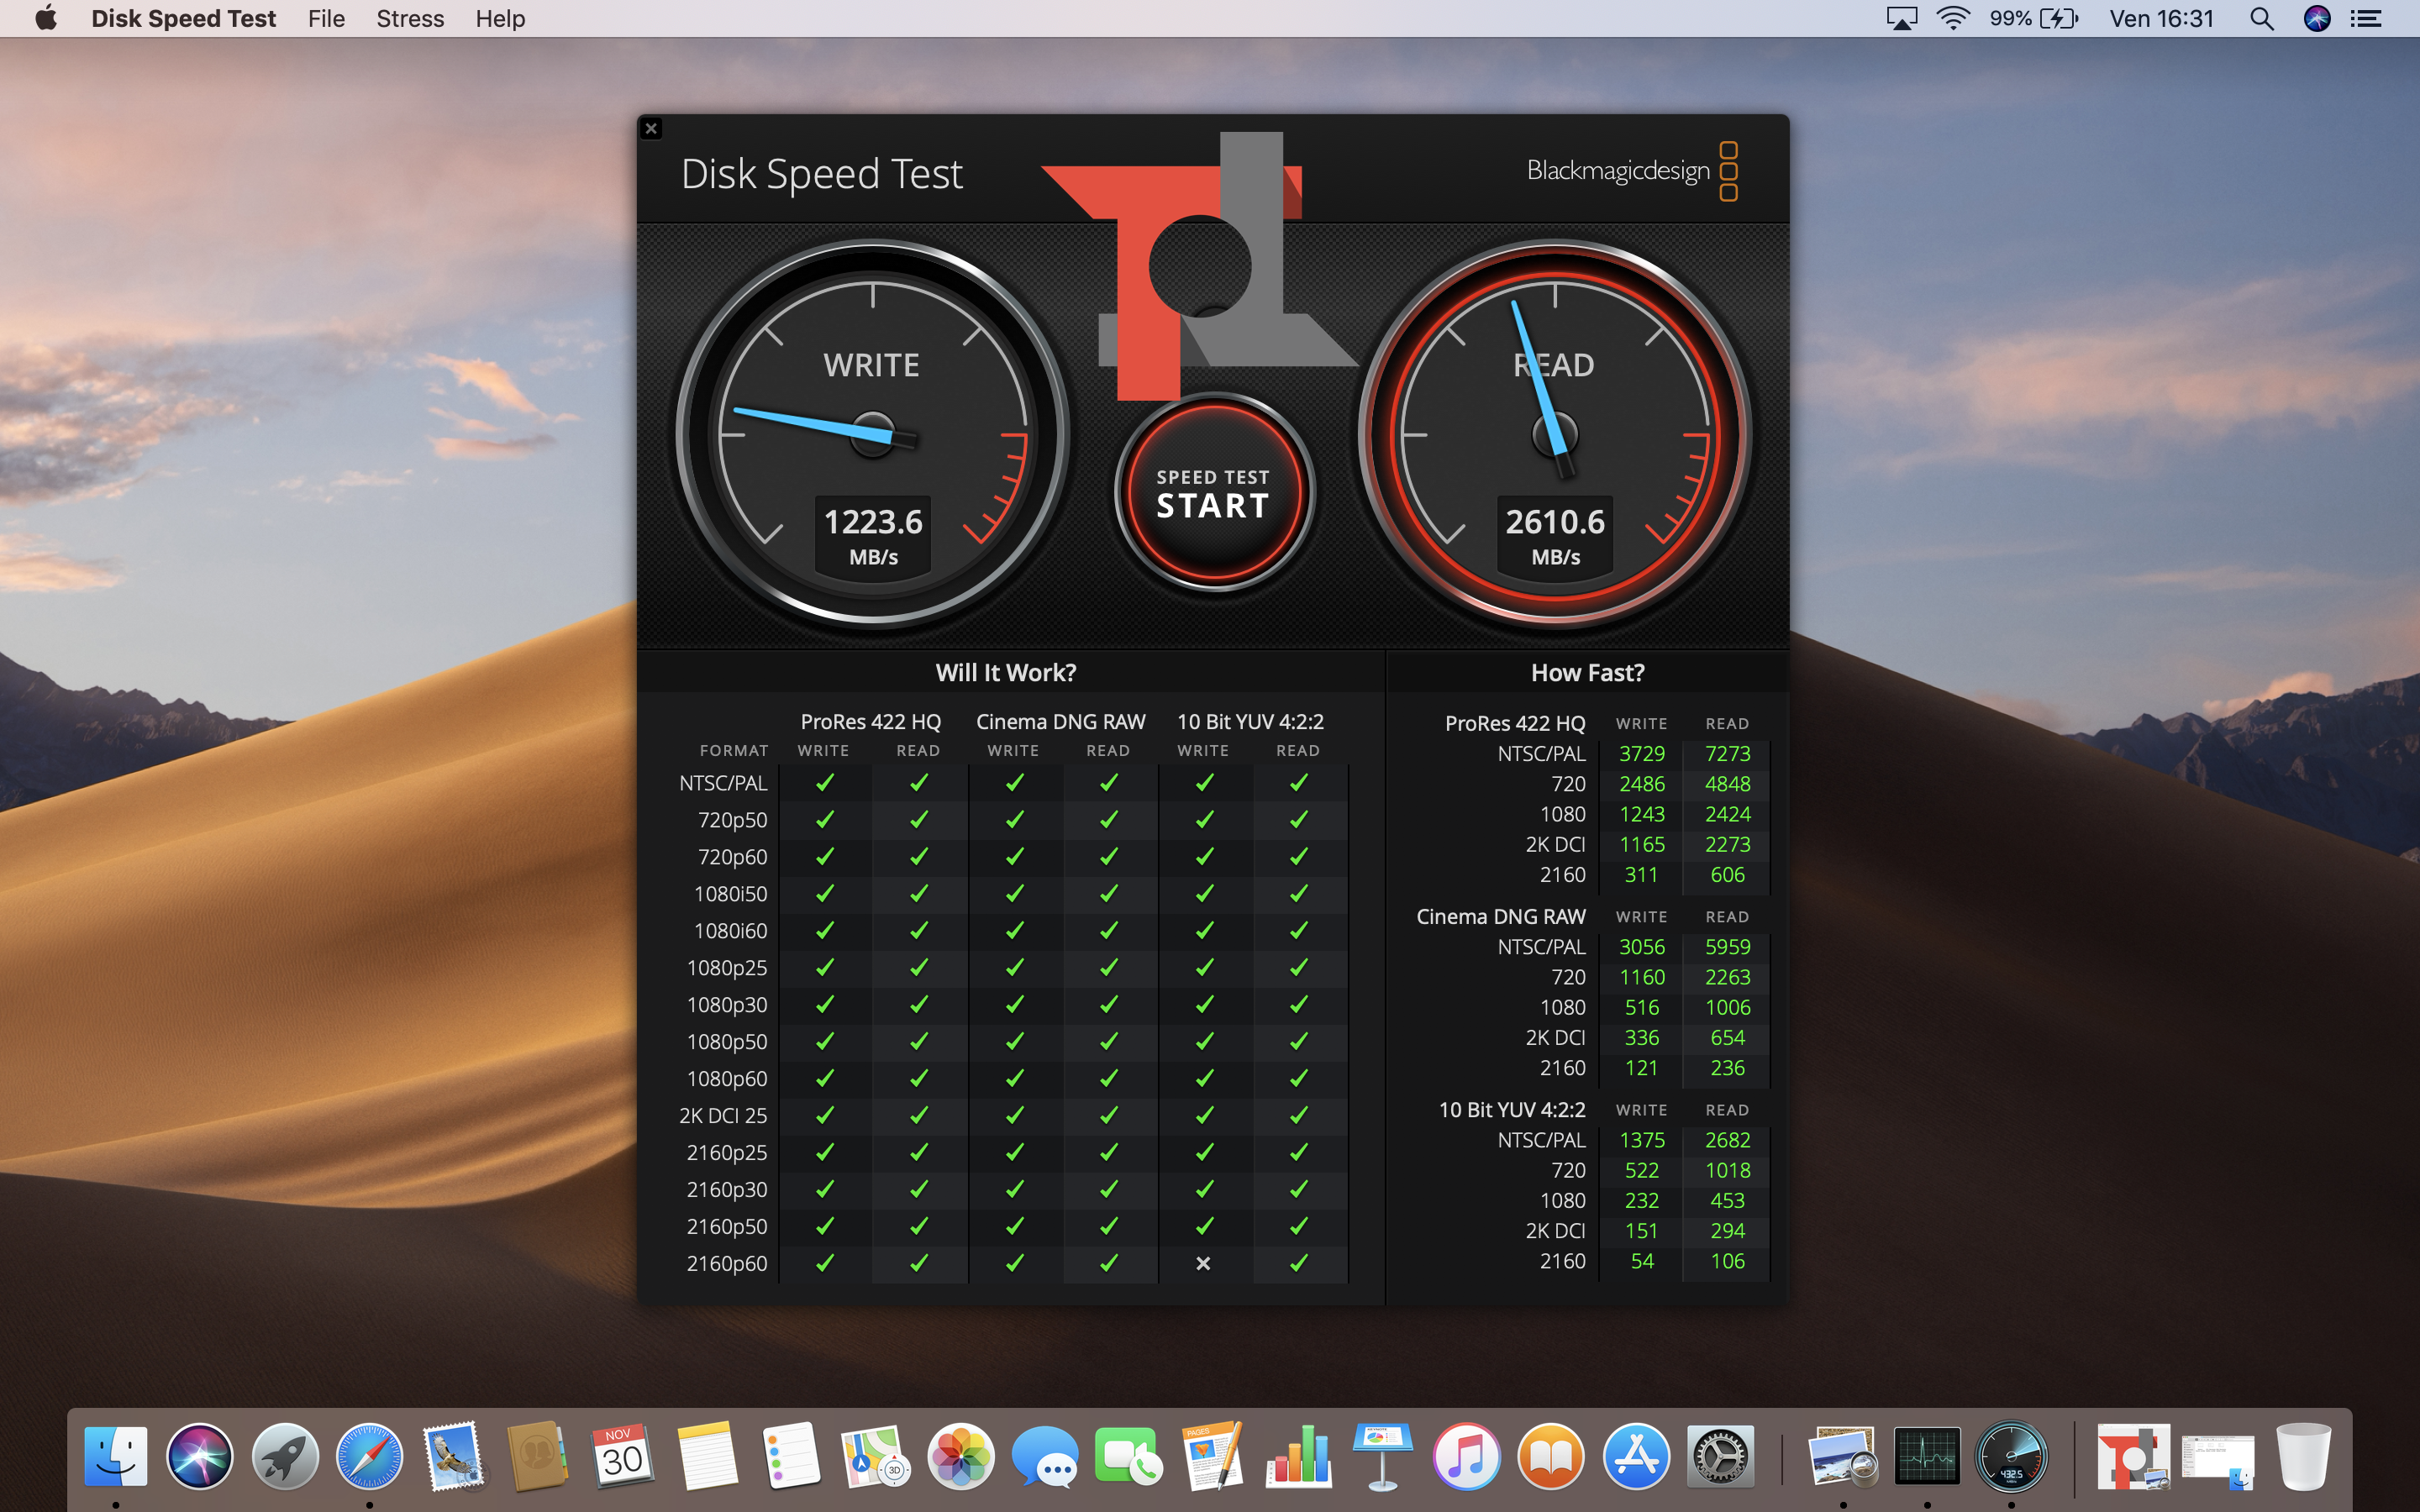Close the Disk Speed Test window
Screen dimensions: 2420x1512
pos(651,128)
